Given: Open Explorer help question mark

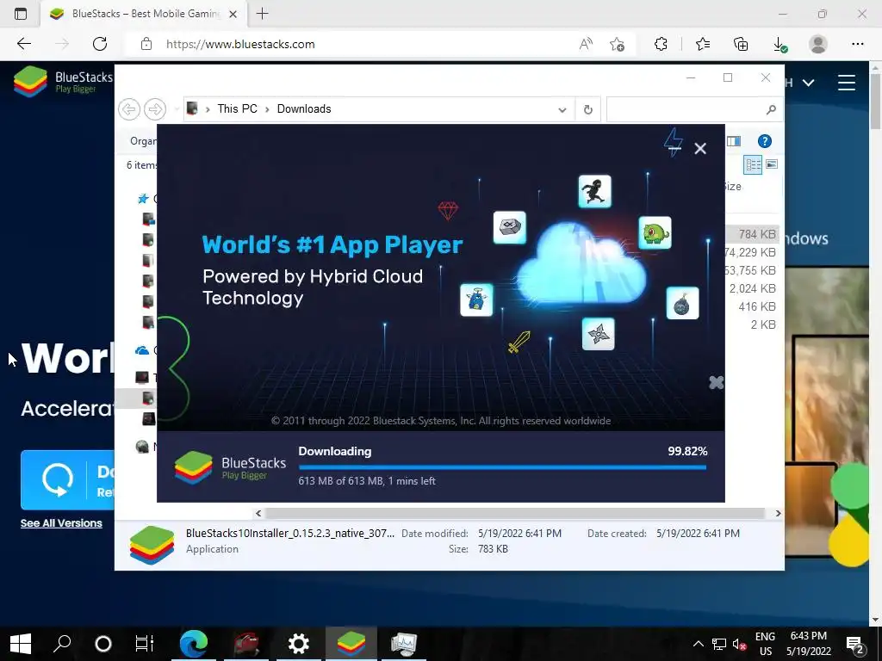Looking at the screenshot, I should point(765,141).
